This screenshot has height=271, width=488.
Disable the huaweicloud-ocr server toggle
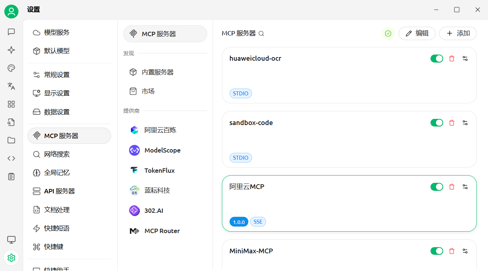pyautogui.click(x=437, y=58)
